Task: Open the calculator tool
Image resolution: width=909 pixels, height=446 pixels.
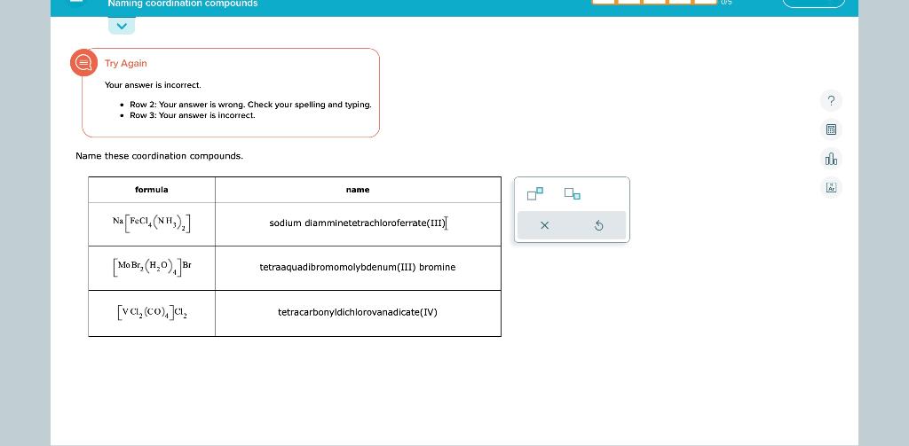Action: [x=831, y=129]
